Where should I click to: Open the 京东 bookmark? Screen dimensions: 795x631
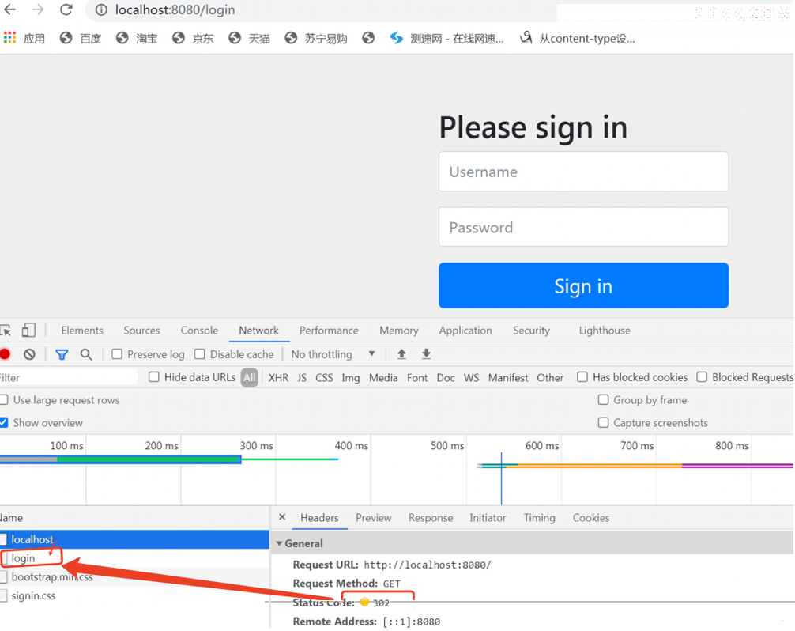tap(193, 38)
